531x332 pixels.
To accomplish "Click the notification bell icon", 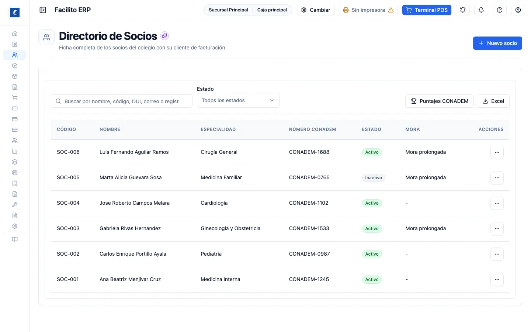I will 481,10.
